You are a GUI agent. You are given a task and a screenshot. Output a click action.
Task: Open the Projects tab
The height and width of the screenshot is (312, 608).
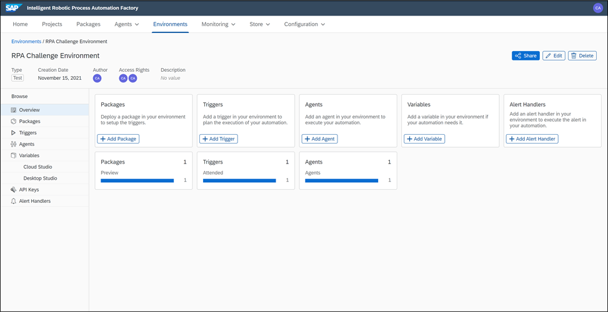coord(52,24)
